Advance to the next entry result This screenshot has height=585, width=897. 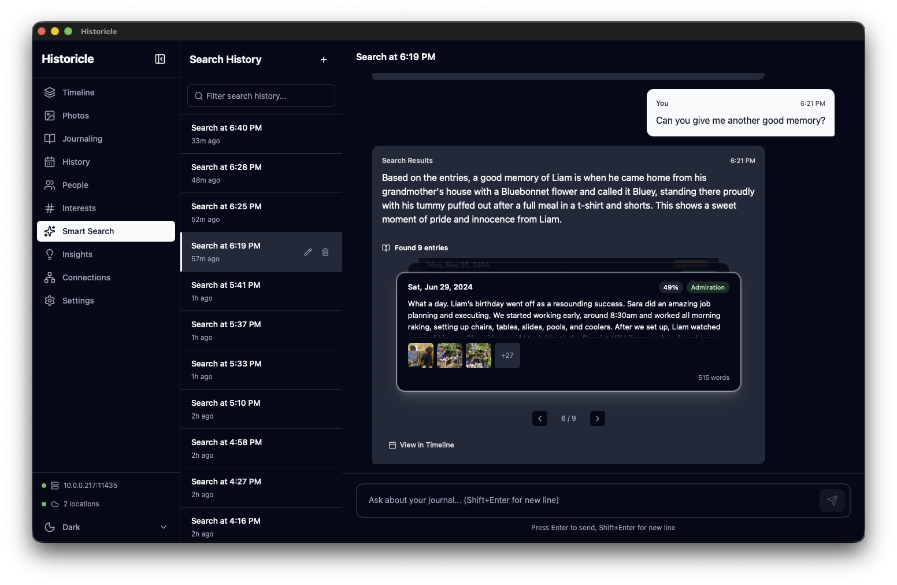click(x=597, y=419)
